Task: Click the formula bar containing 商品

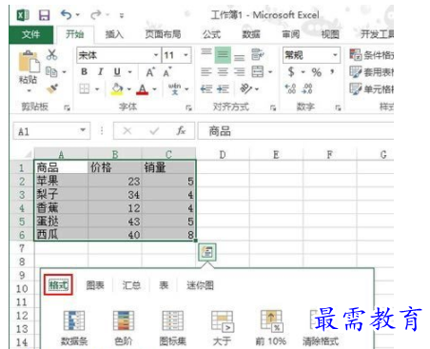Action: [296, 131]
